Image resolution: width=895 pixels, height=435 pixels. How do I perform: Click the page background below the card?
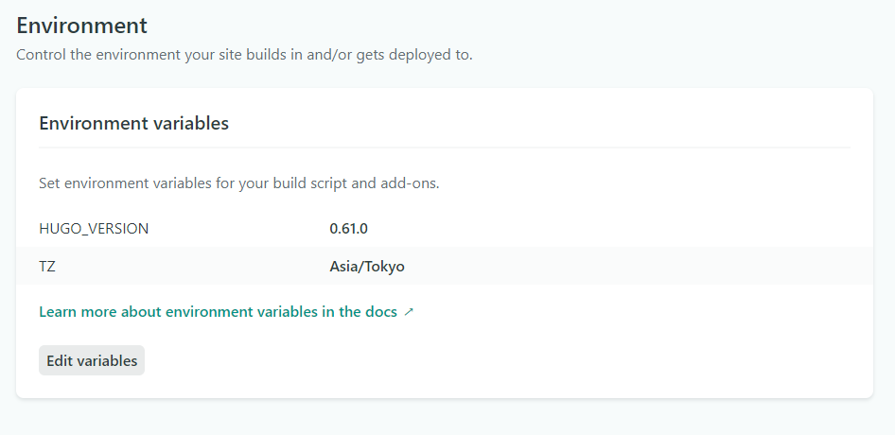[x=445, y=418]
